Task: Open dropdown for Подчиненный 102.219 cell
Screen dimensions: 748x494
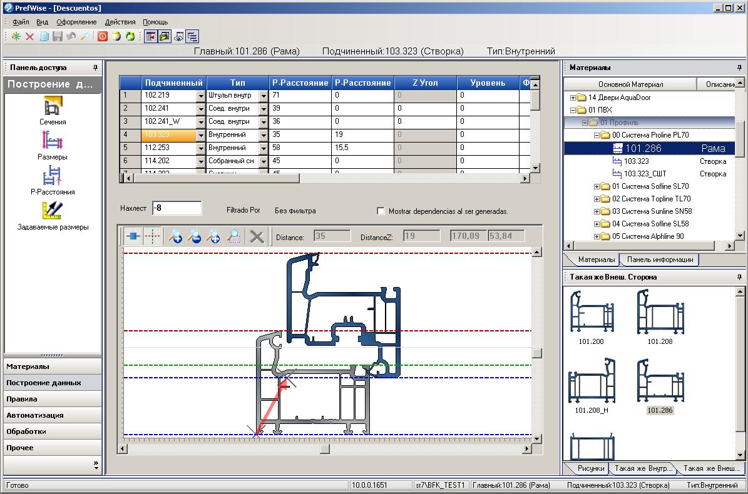Action: (x=201, y=96)
